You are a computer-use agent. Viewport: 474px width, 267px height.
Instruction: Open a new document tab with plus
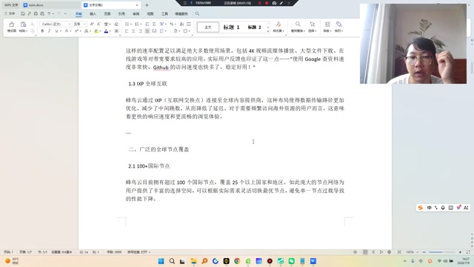[147, 5]
